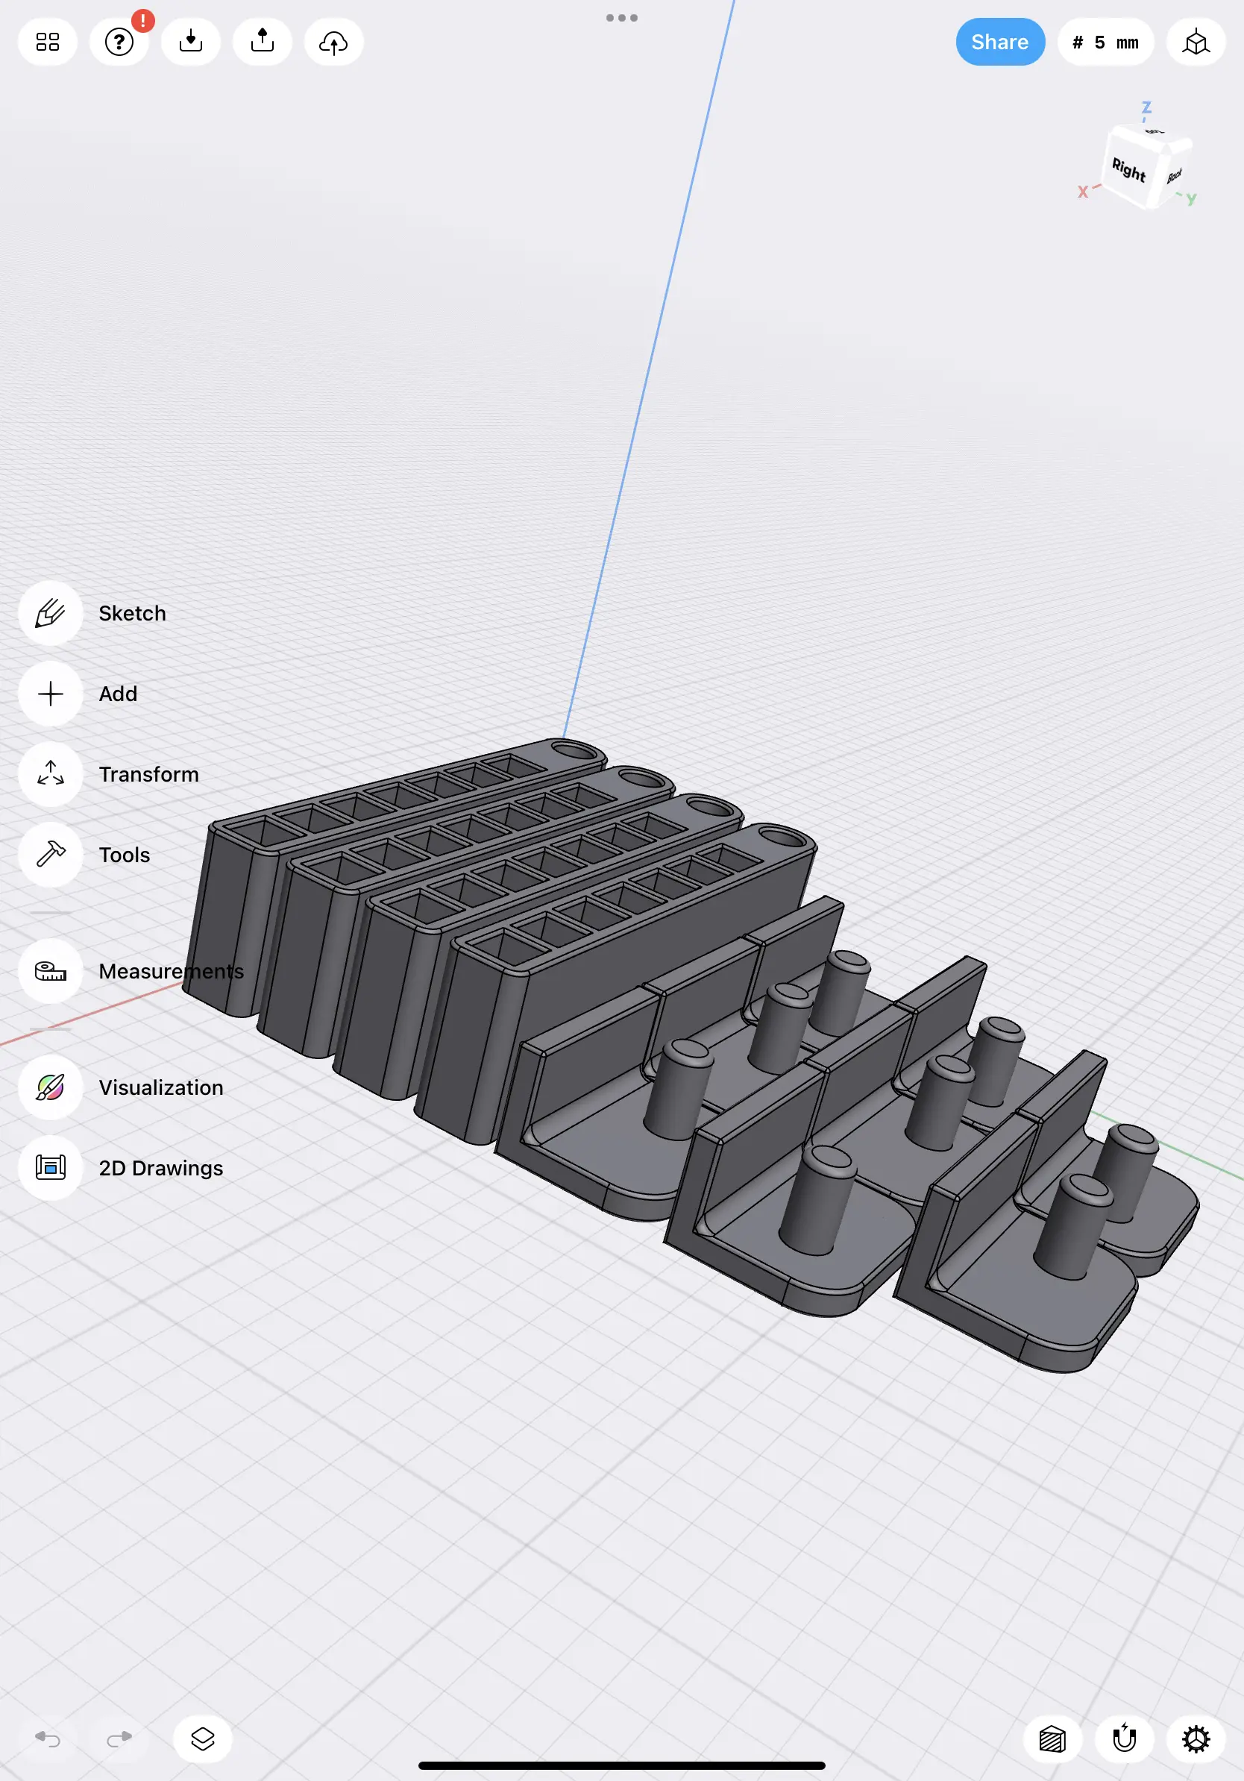Tap the export upload icon
The image size is (1244, 1781).
262,42
